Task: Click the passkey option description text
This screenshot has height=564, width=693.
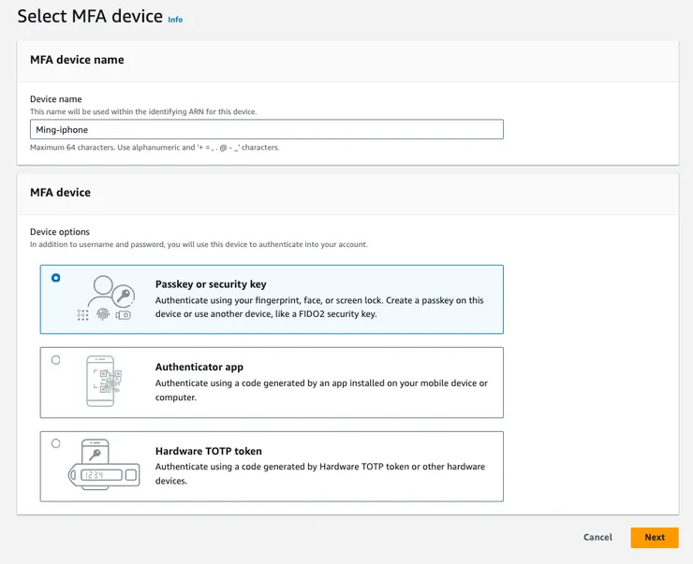Action: 318,308
